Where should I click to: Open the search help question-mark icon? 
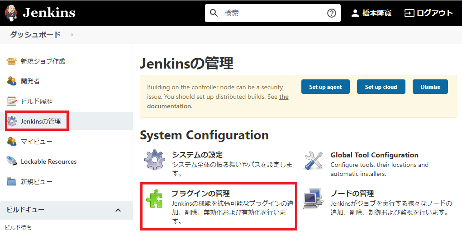(x=332, y=13)
